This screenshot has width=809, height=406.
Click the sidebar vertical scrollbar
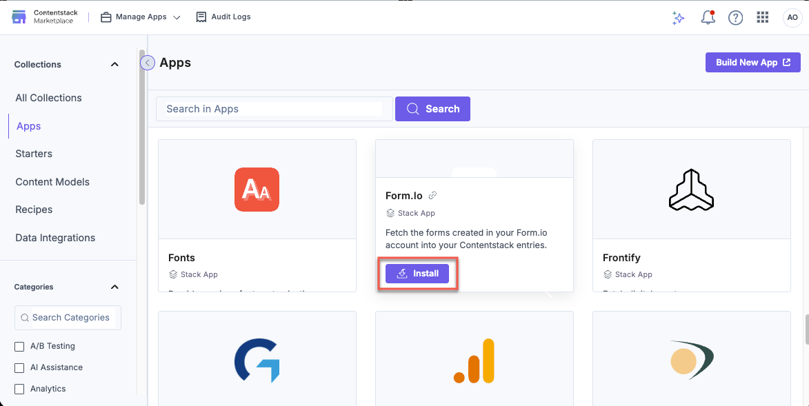pyautogui.click(x=142, y=128)
